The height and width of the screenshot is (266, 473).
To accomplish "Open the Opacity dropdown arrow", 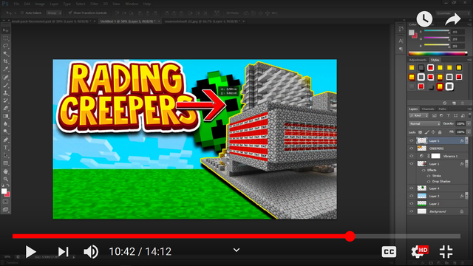I will (469, 123).
